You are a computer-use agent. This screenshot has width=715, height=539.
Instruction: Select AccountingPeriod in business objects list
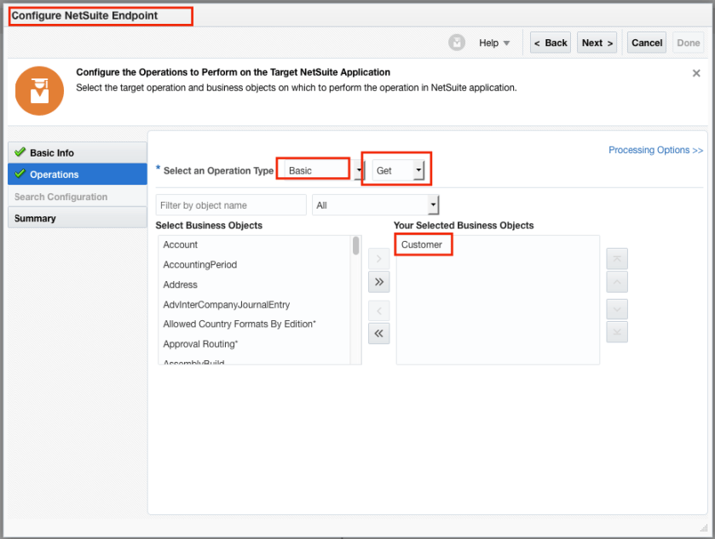200,265
